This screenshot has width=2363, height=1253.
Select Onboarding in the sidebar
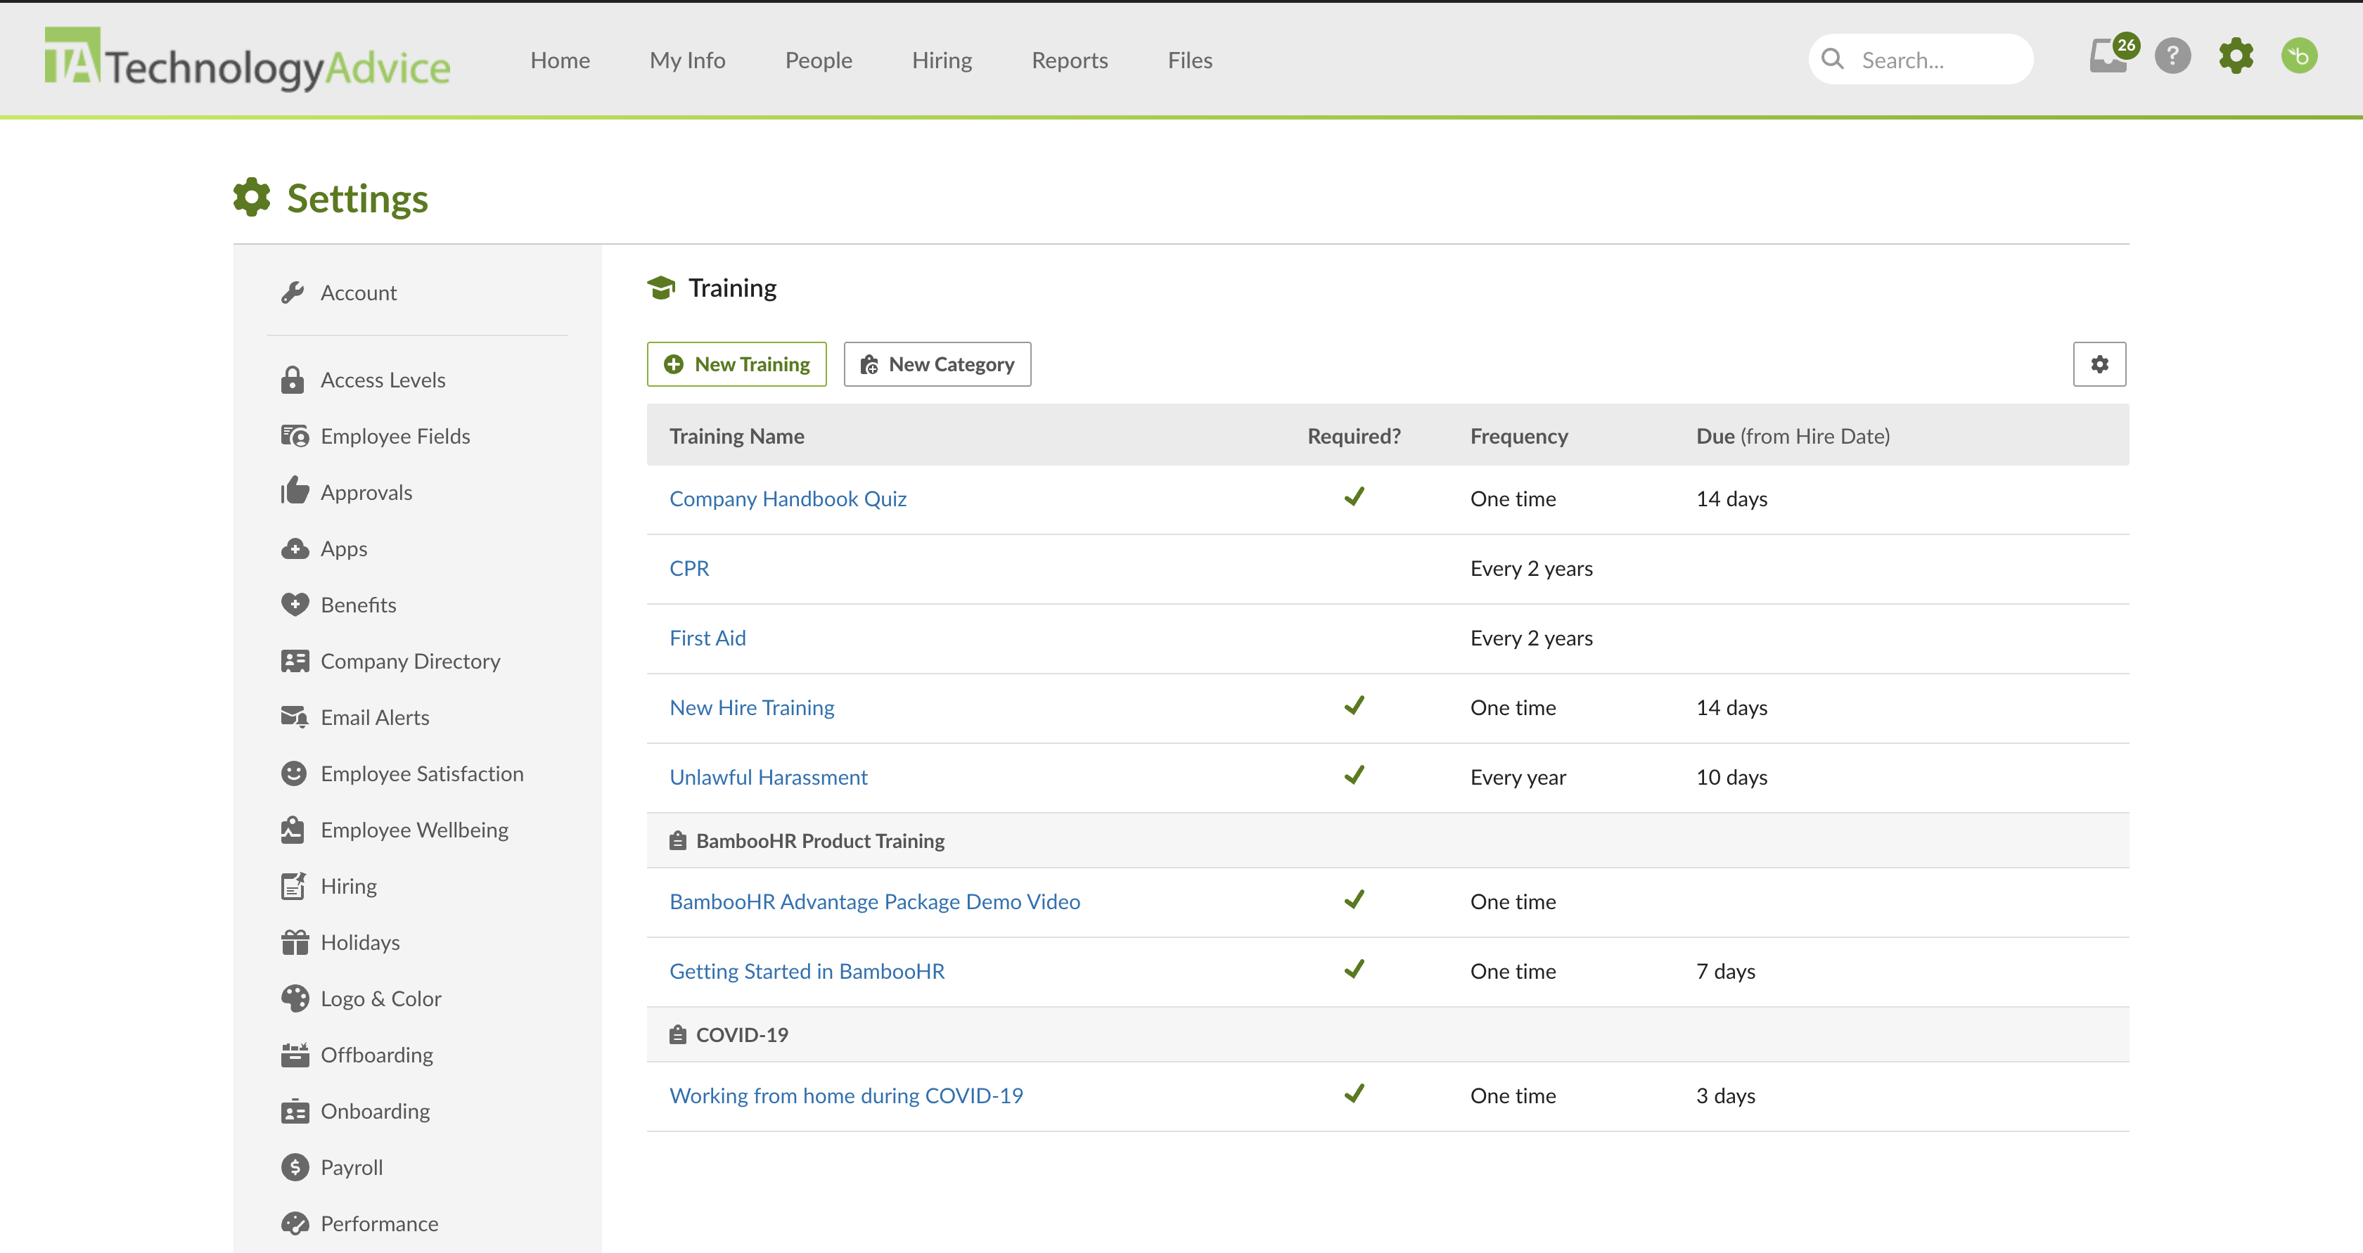(x=374, y=1111)
